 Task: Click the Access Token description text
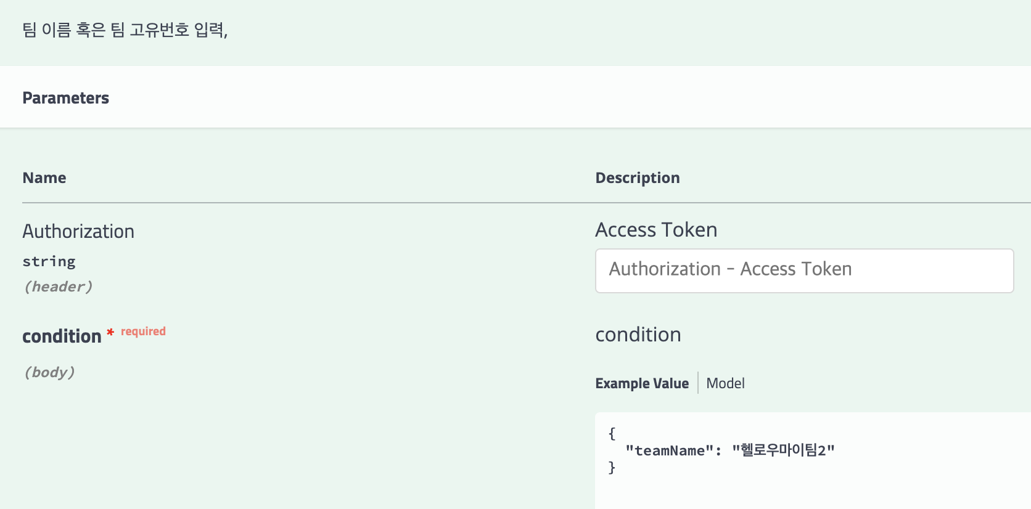pos(656,230)
